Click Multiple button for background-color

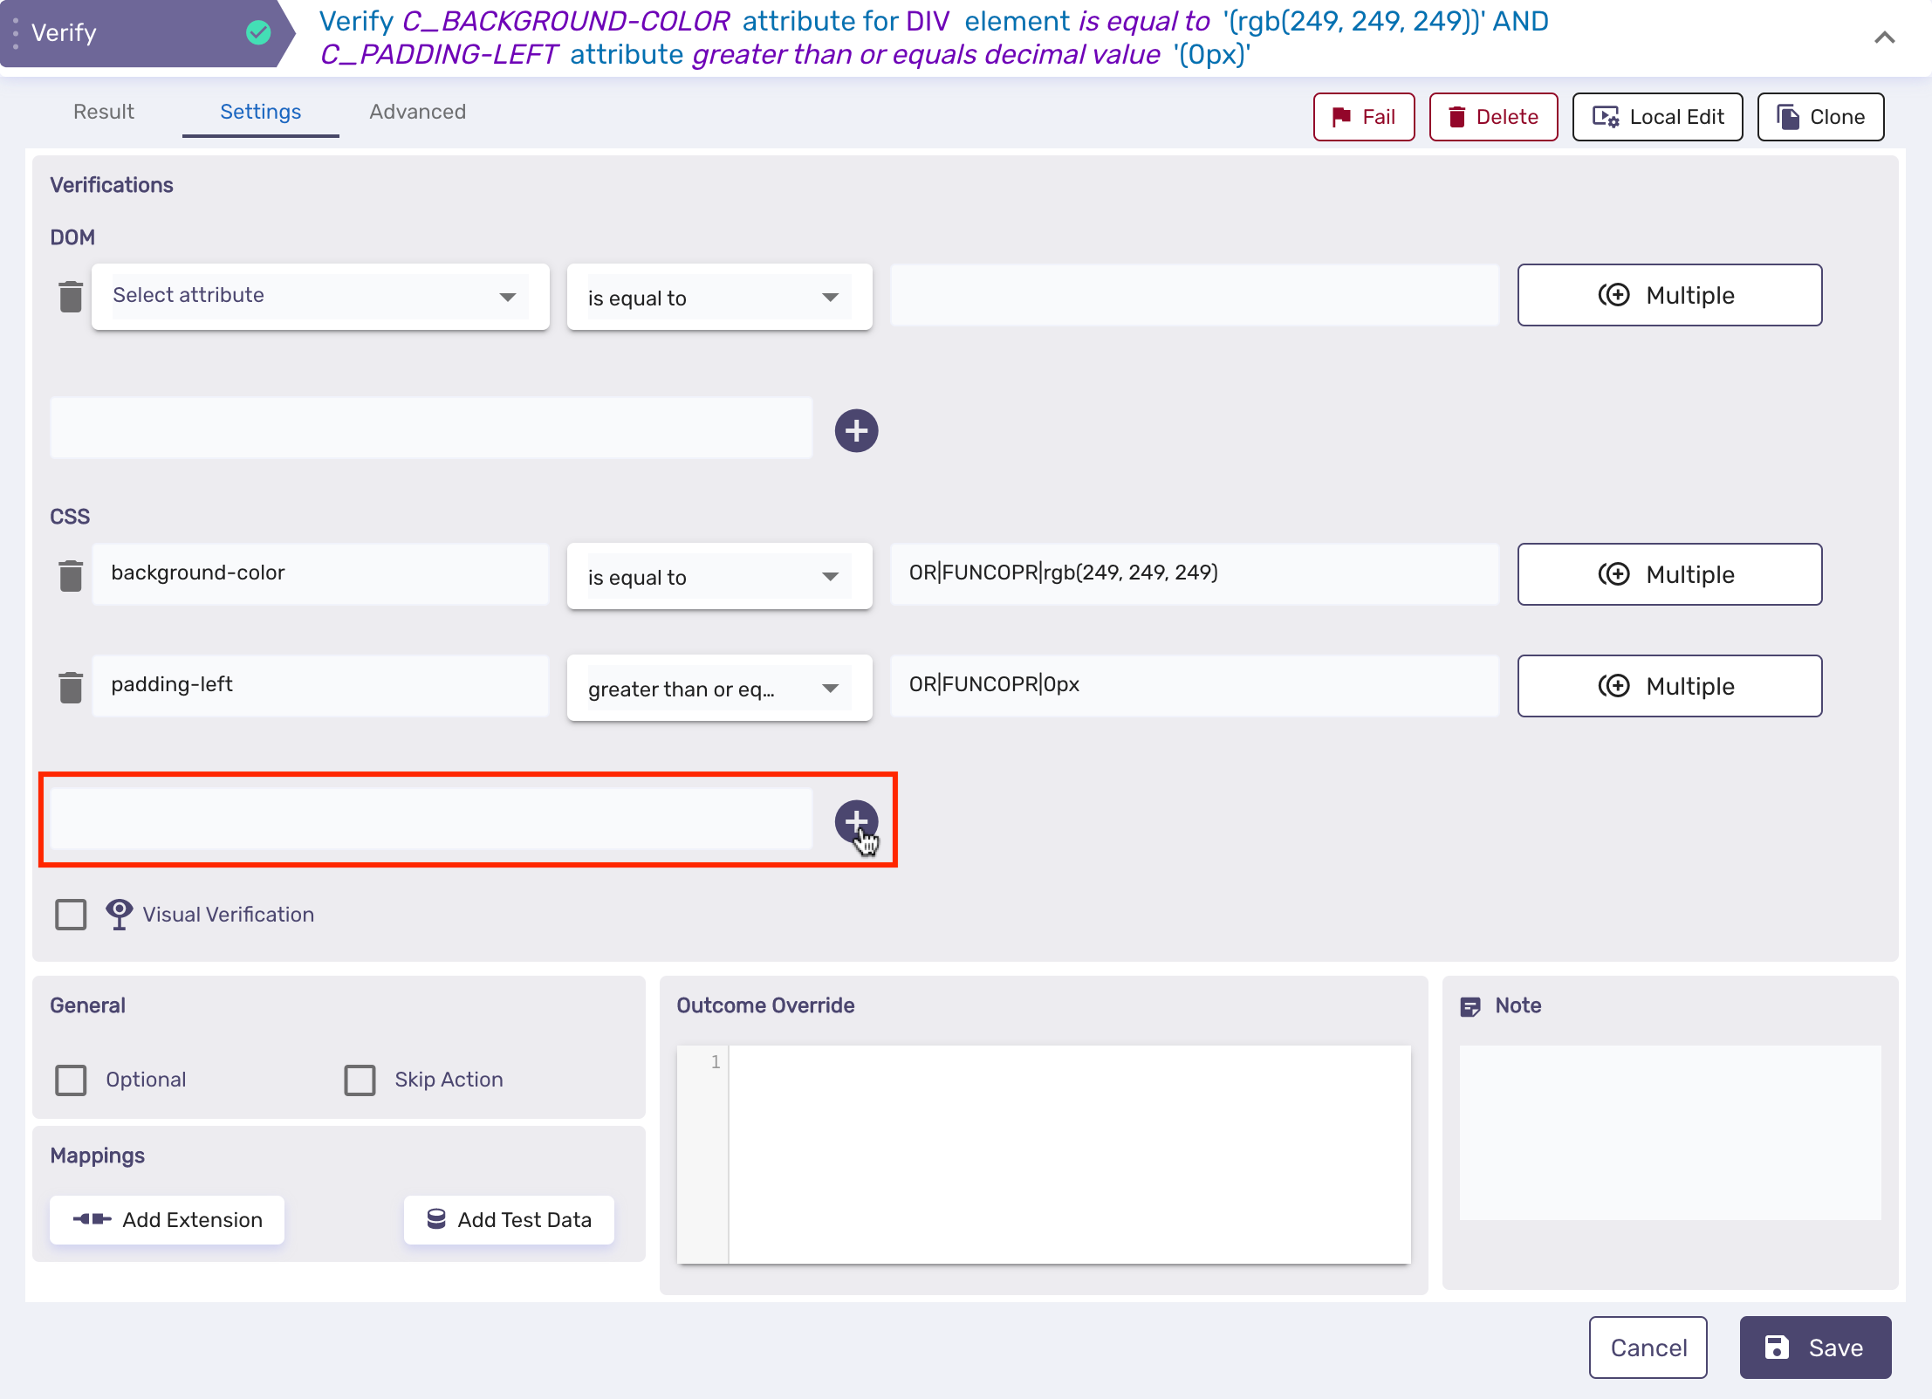(x=1669, y=574)
